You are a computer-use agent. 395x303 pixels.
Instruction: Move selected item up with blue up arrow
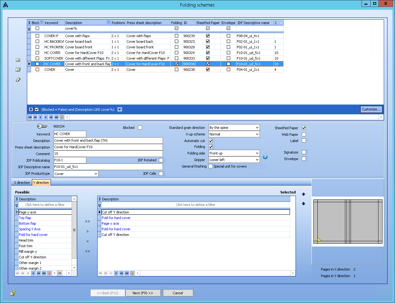(x=303, y=194)
